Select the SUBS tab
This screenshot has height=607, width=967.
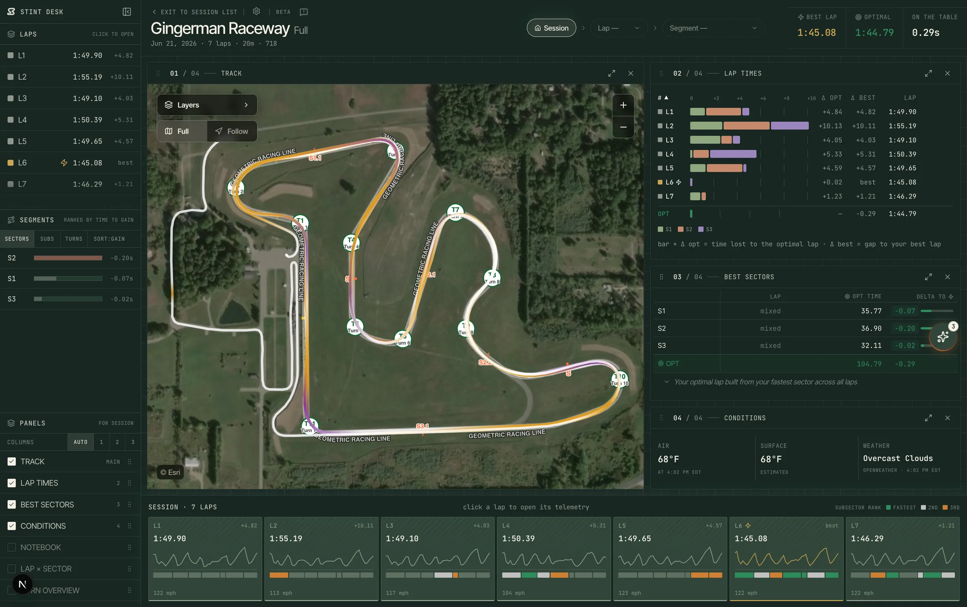pyautogui.click(x=47, y=239)
